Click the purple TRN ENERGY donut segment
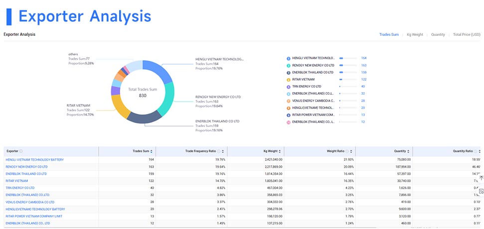 point(115,90)
